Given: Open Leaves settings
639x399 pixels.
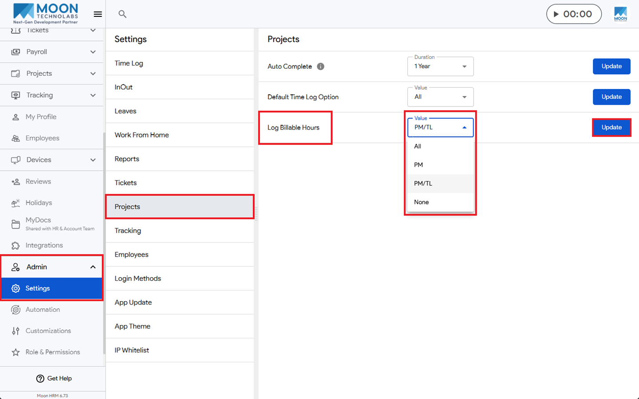Looking at the screenshot, I should pos(180,111).
